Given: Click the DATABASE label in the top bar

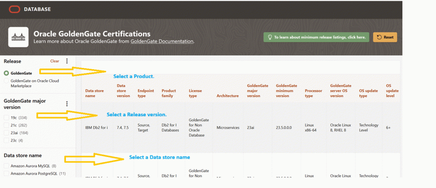Looking at the screenshot, I should pyautogui.click(x=37, y=9).
